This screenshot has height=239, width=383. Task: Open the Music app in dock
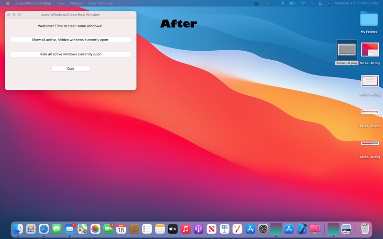coord(186,229)
